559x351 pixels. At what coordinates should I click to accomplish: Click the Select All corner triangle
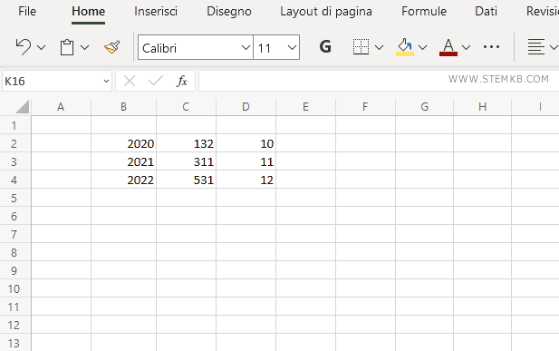[22, 107]
